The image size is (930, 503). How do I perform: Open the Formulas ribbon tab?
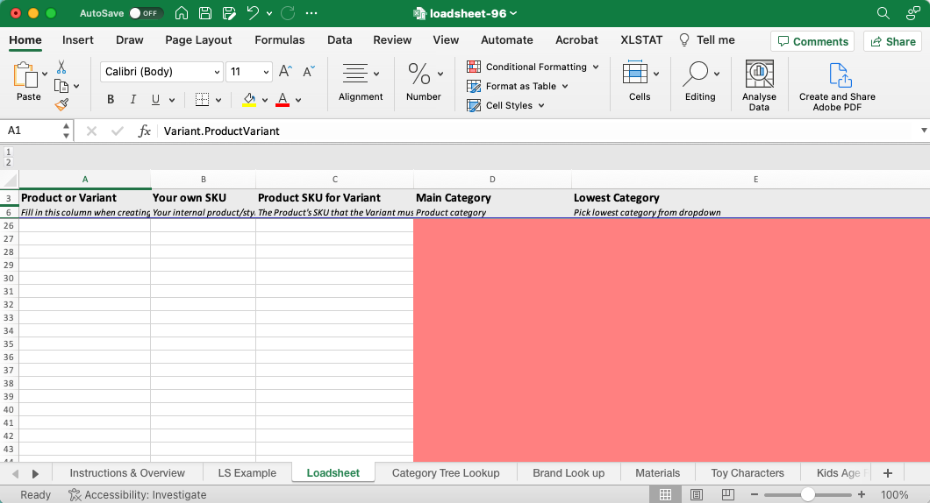tap(280, 39)
